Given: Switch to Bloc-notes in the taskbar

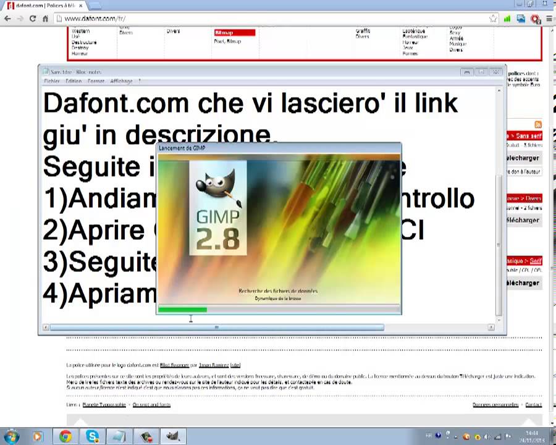Looking at the screenshot, I should [x=119, y=436].
